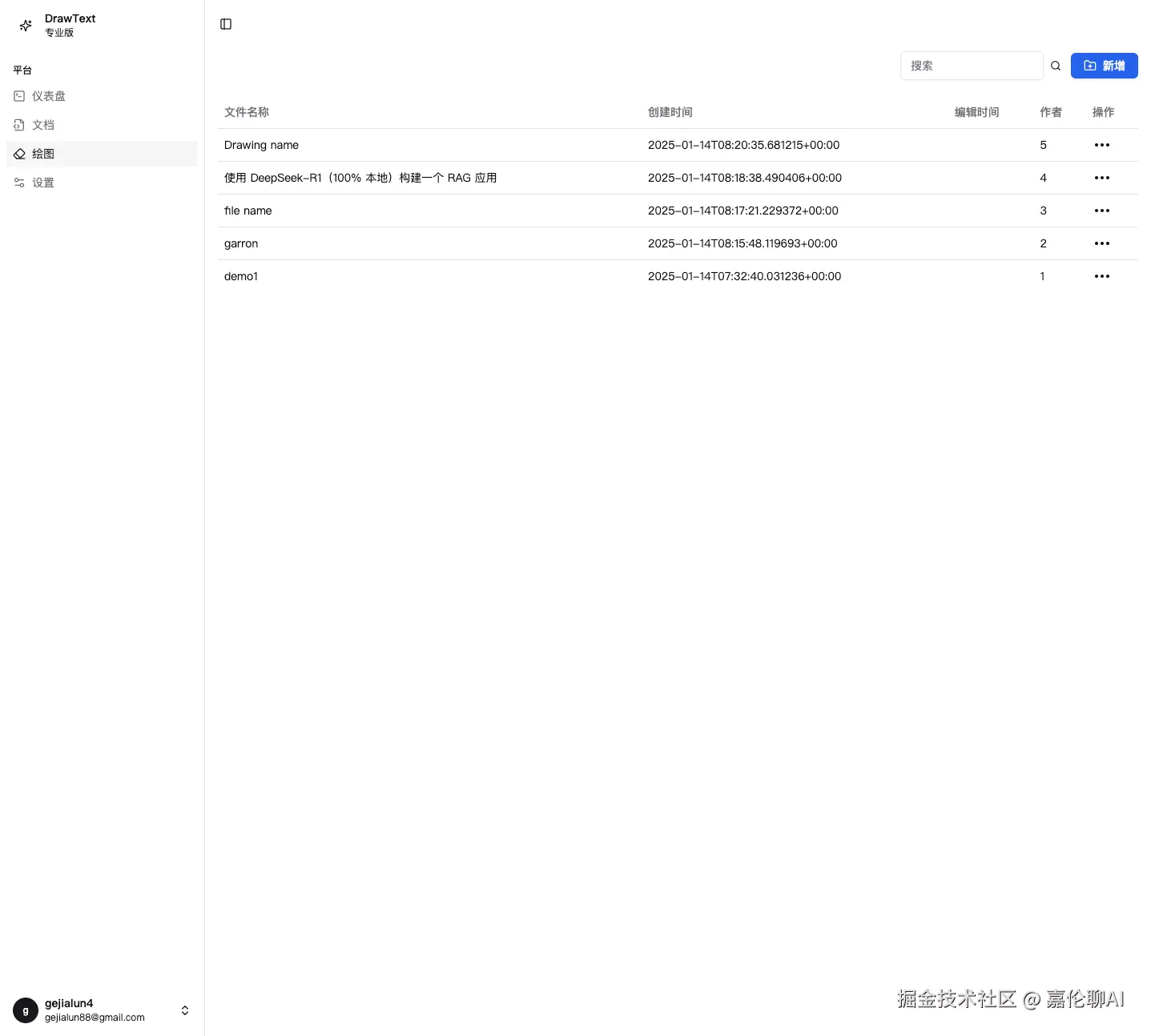Open the actions menu for garron row
Screen dimensions: 1151x1036
1101,243
